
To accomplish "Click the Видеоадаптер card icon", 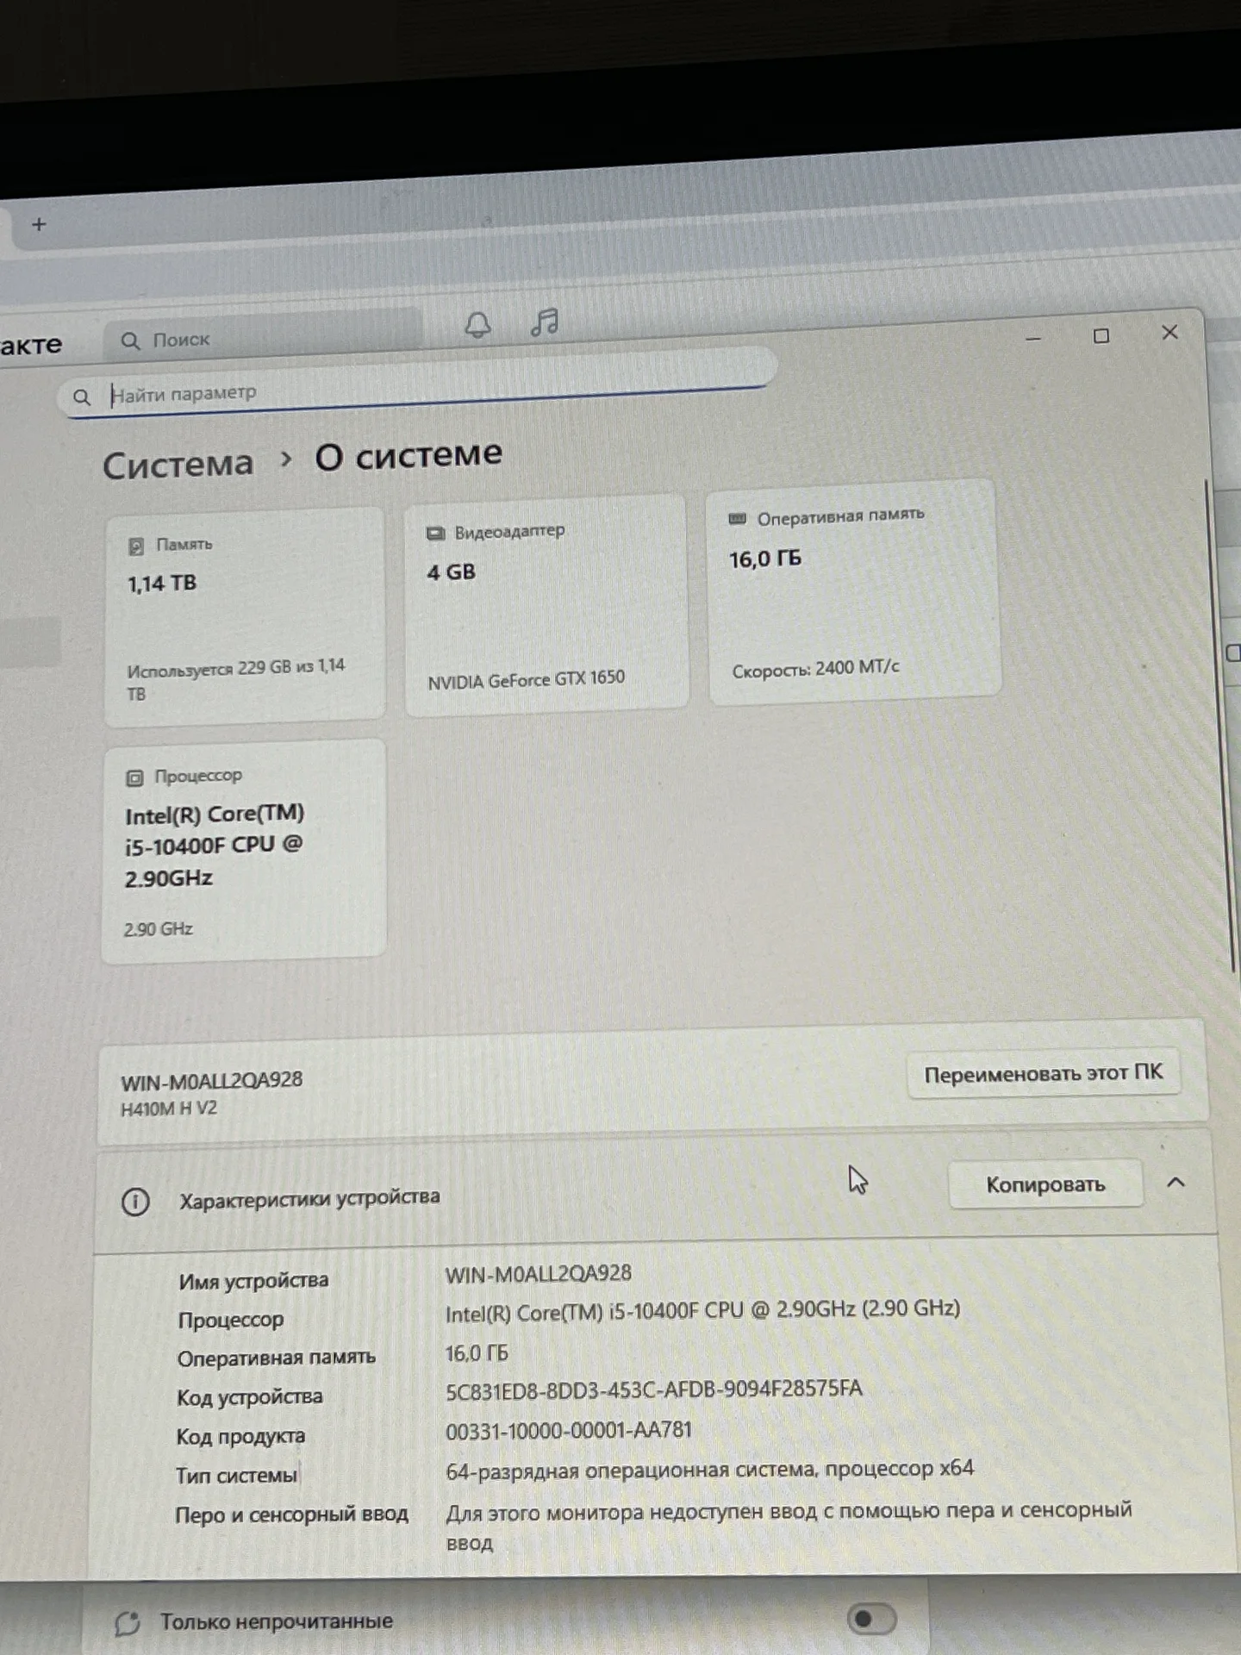I will [x=436, y=534].
